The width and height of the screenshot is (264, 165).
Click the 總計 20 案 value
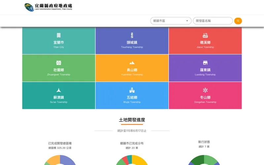tap(132, 148)
